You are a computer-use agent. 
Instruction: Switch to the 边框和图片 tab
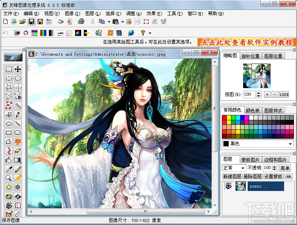tap(275, 160)
